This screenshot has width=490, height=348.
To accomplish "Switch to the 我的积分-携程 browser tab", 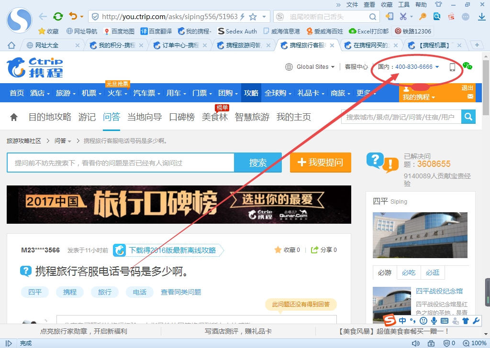I will pos(116,45).
